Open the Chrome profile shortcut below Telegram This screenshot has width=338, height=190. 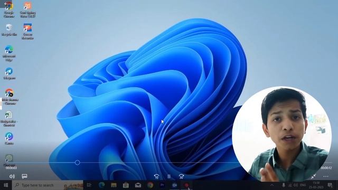[9, 97]
